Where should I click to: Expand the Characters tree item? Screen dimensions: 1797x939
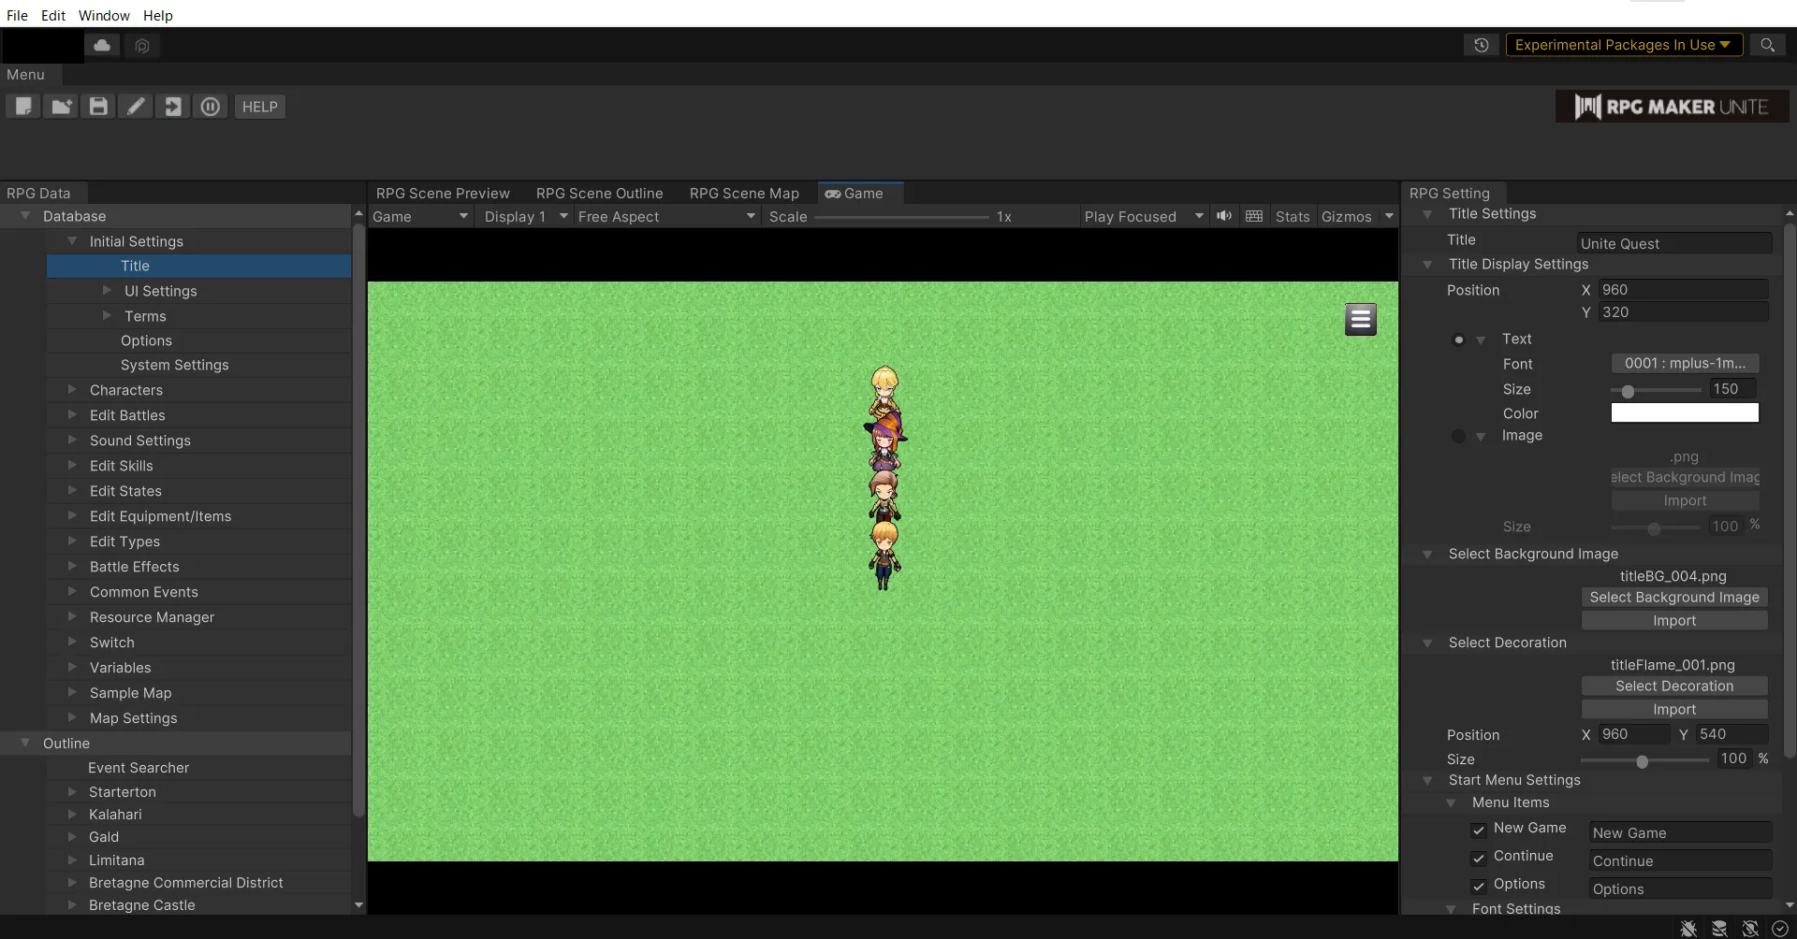click(x=72, y=390)
